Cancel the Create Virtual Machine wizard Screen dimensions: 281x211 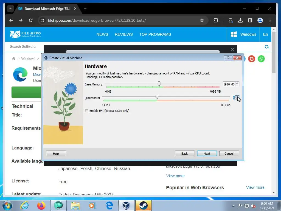click(x=229, y=154)
